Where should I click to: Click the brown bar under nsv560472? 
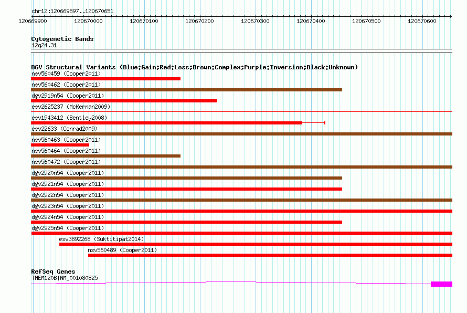241,167
